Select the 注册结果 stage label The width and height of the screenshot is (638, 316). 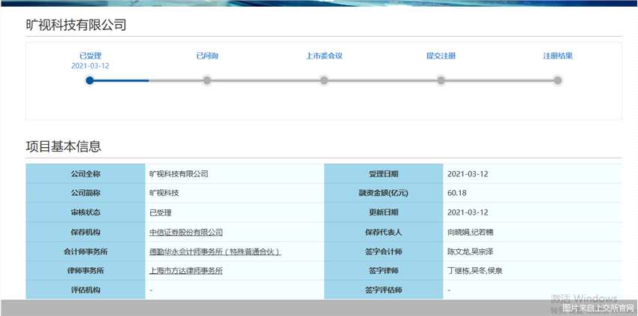point(558,56)
